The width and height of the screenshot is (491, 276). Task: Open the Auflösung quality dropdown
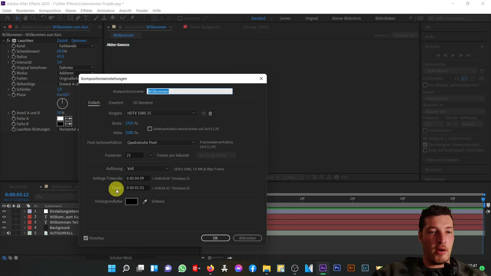pyautogui.click(x=147, y=168)
